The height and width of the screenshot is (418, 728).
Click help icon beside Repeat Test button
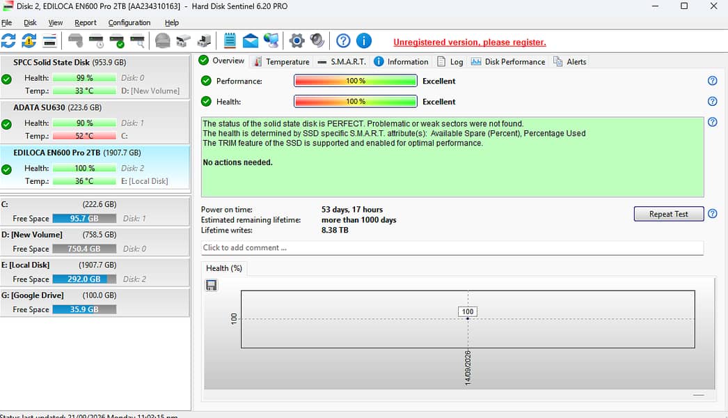712,214
